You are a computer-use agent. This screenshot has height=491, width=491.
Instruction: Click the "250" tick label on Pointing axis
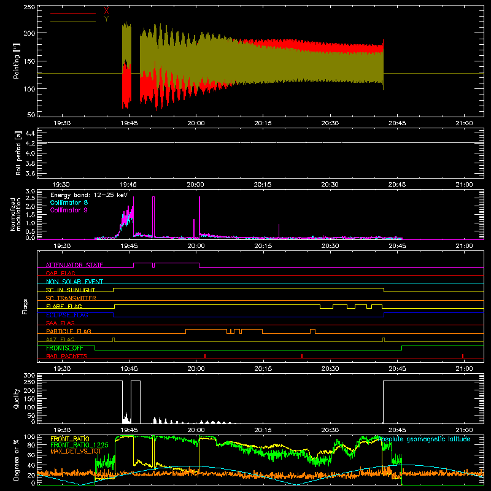pos(29,7)
